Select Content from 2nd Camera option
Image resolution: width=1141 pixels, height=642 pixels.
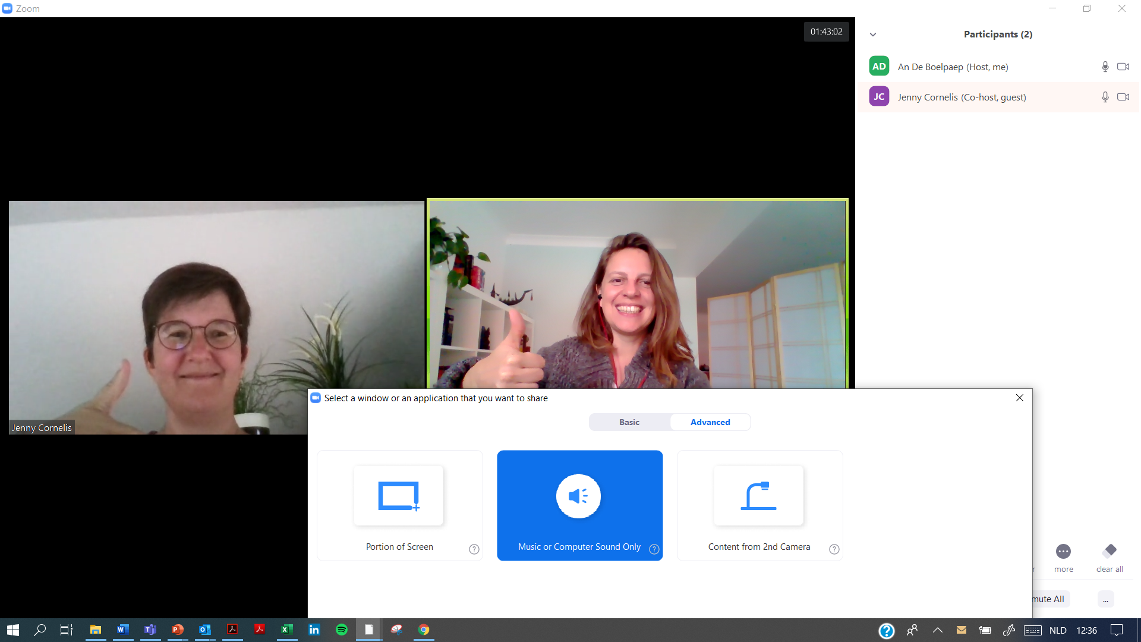tap(759, 505)
